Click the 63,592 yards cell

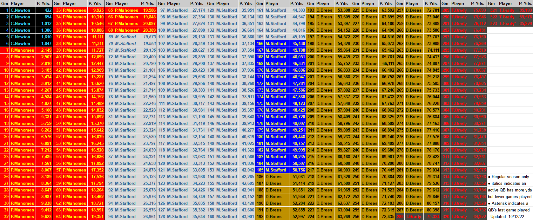[387, 10]
